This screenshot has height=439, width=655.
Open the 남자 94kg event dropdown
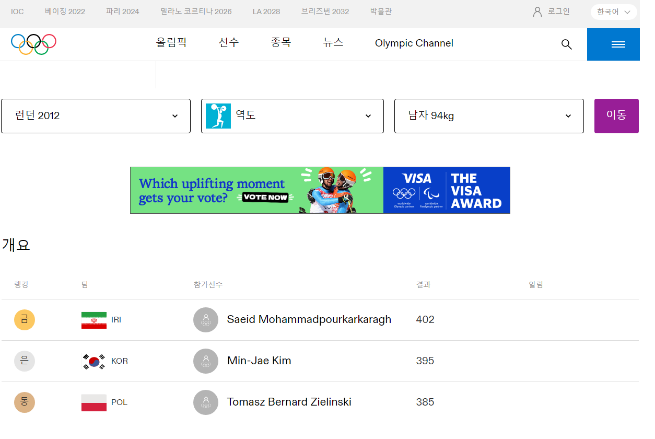489,116
